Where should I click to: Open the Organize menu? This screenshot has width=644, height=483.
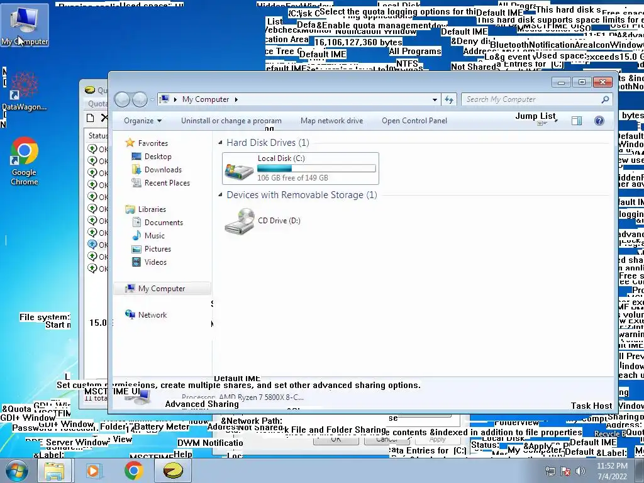tap(143, 121)
